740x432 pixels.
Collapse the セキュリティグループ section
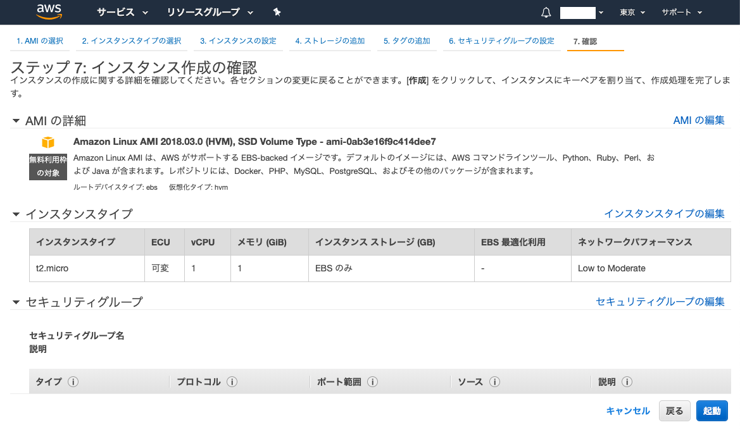(x=16, y=302)
